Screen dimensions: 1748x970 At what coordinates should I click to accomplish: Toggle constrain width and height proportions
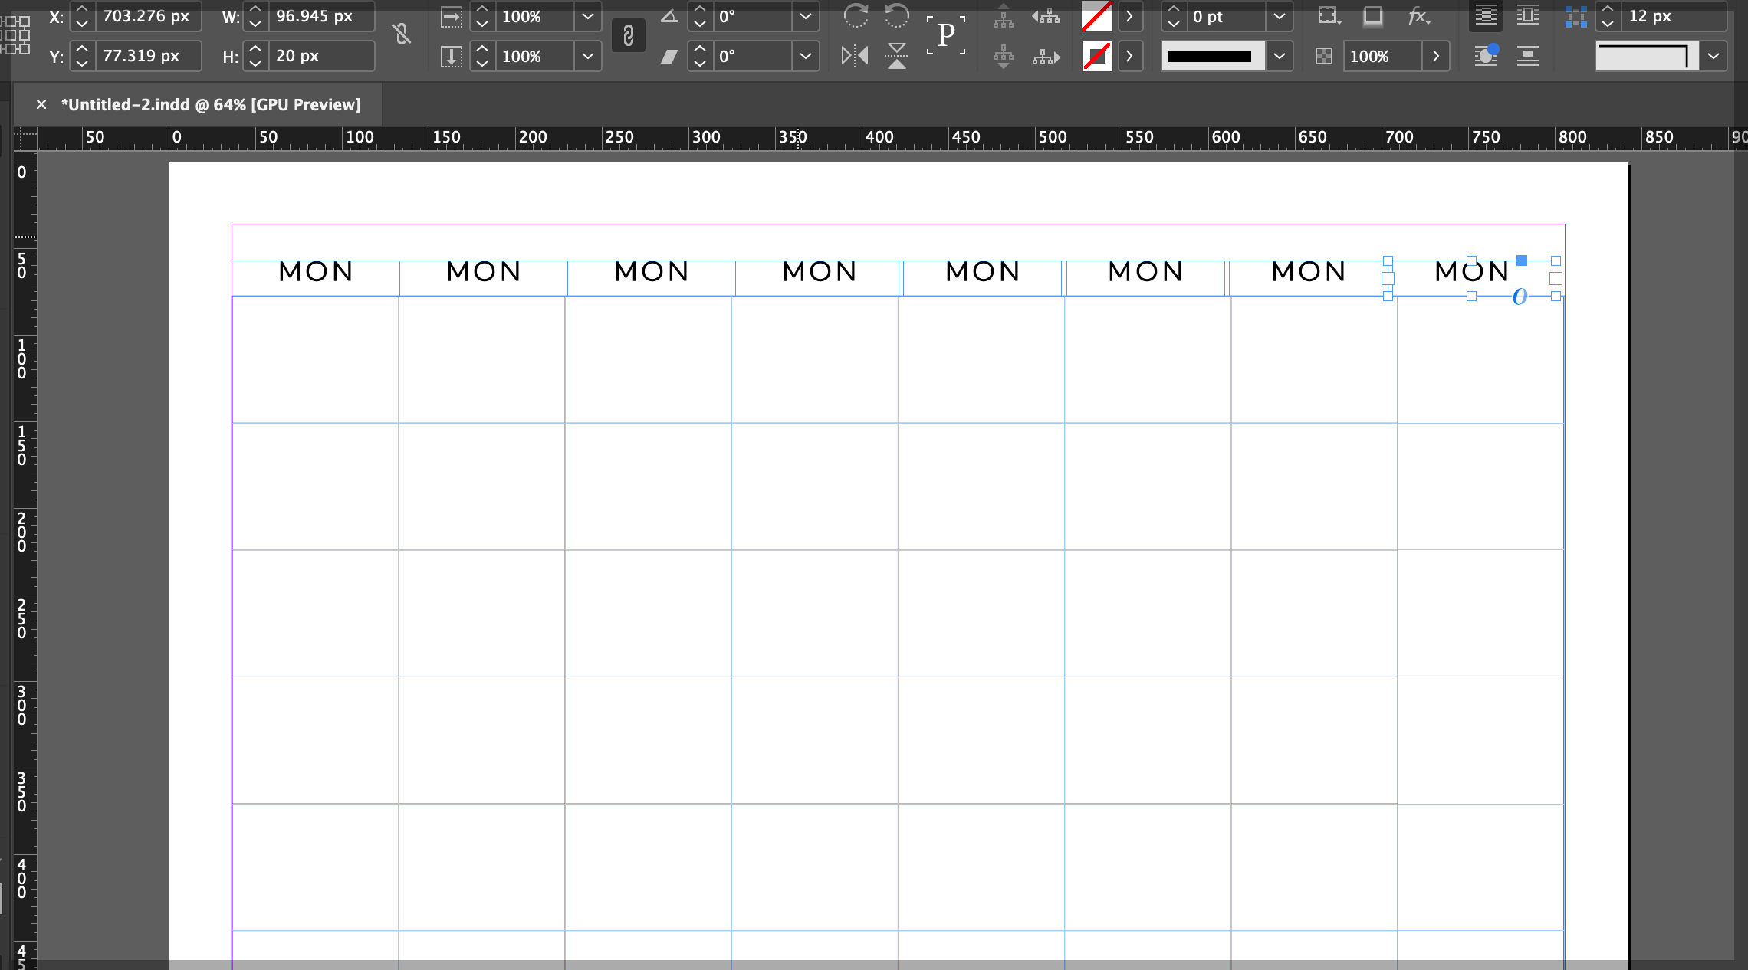402,34
